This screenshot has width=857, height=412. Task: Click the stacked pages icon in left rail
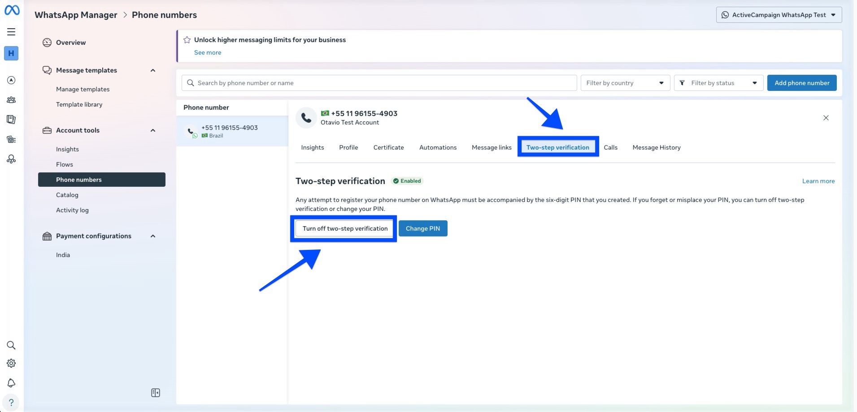[x=11, y=120]
